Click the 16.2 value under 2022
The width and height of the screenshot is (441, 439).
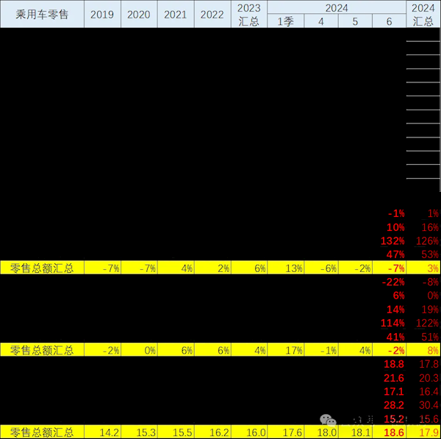(219, 432)
